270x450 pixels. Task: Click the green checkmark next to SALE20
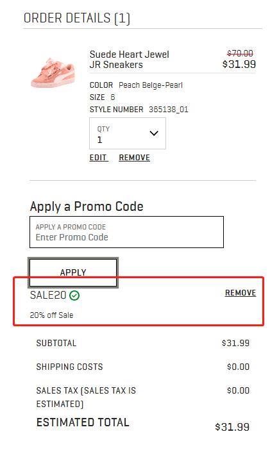74,295
